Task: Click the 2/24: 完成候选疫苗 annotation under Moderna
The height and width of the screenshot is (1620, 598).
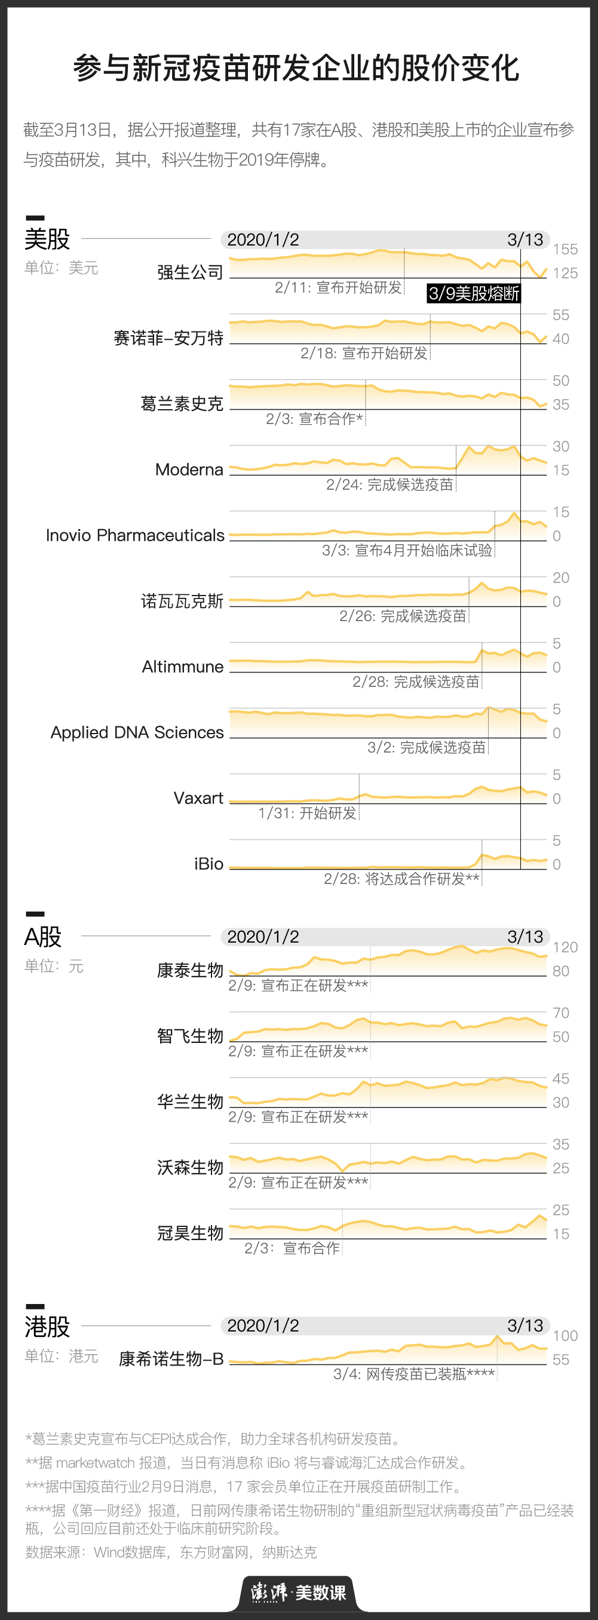Action: point(390,485)
